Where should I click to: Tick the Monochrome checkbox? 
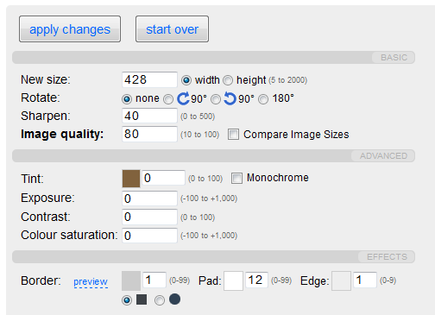pyautogui.click(x=236, y=178)
